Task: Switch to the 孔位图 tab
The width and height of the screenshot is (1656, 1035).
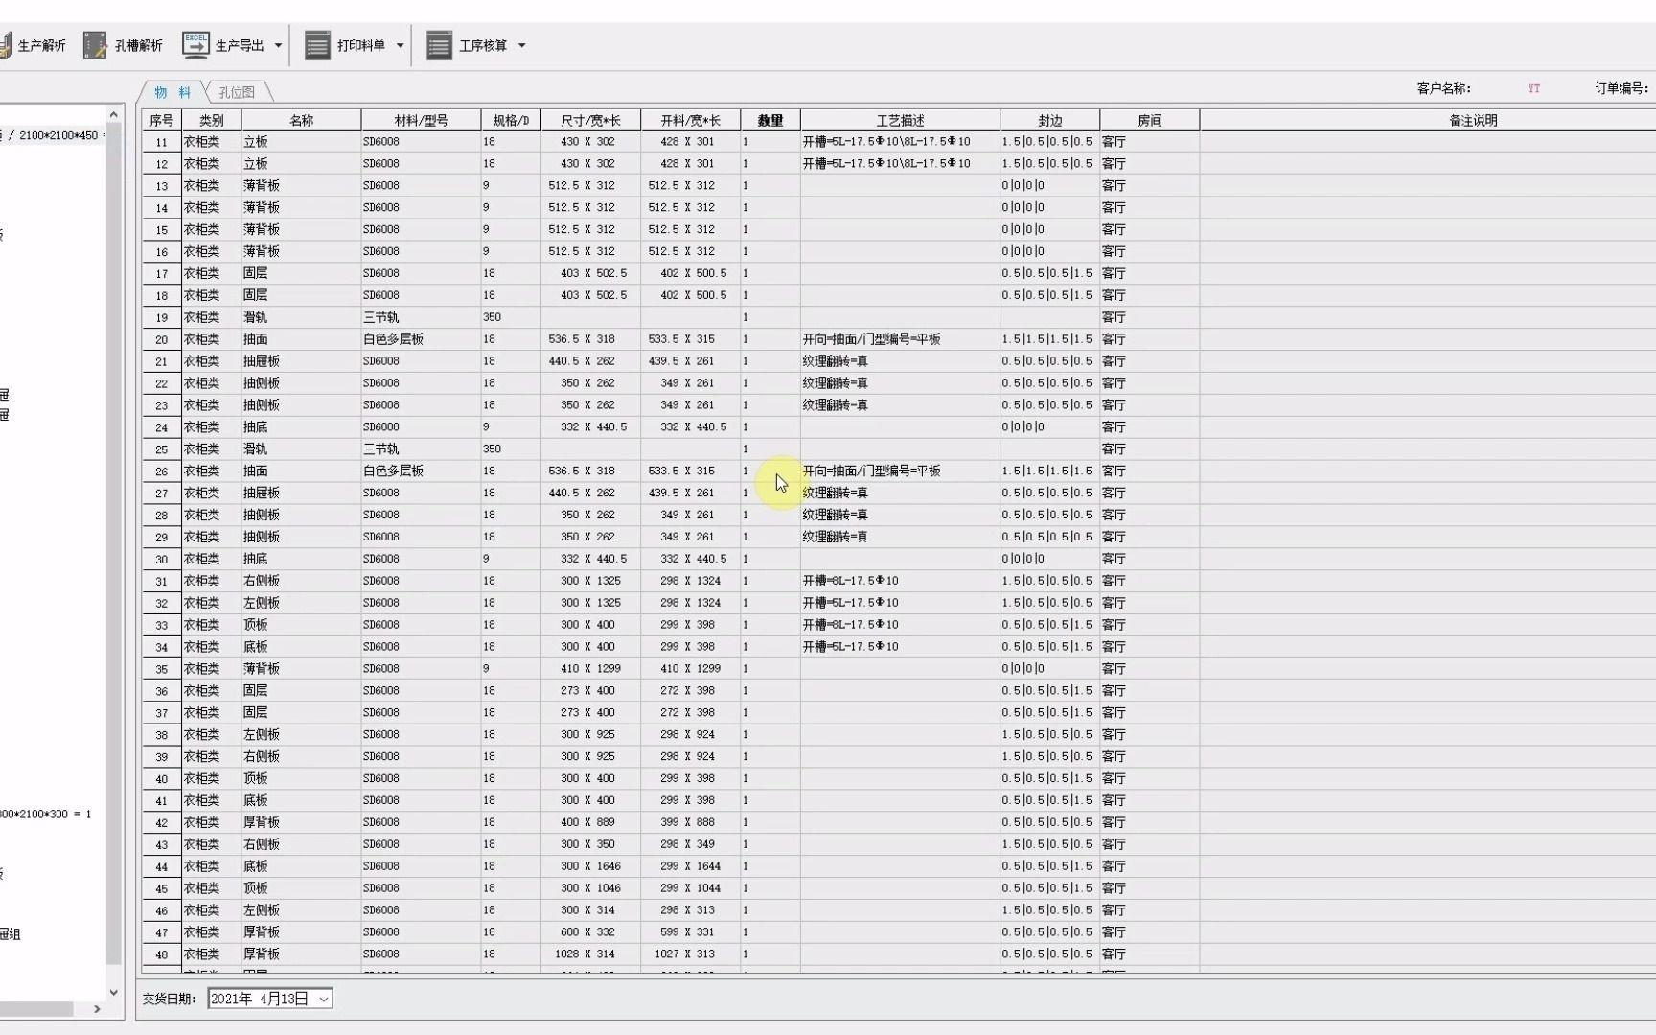Action: coord(237,92)
